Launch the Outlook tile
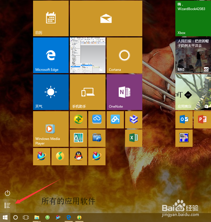 [x=184, y=120]
